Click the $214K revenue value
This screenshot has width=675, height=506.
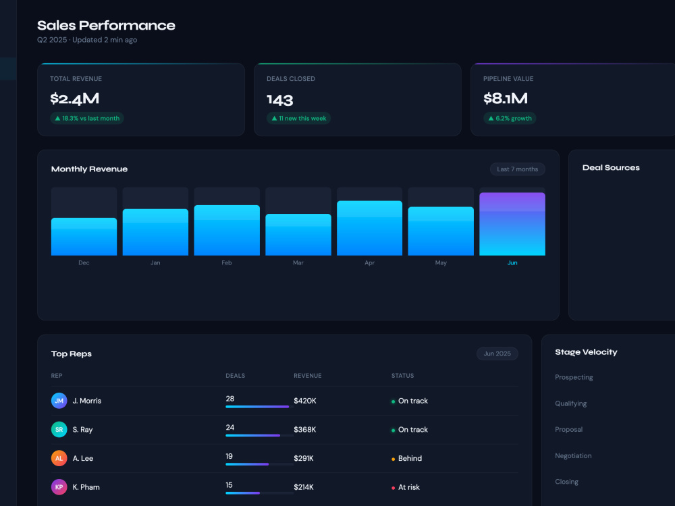[x=304, y=487]
